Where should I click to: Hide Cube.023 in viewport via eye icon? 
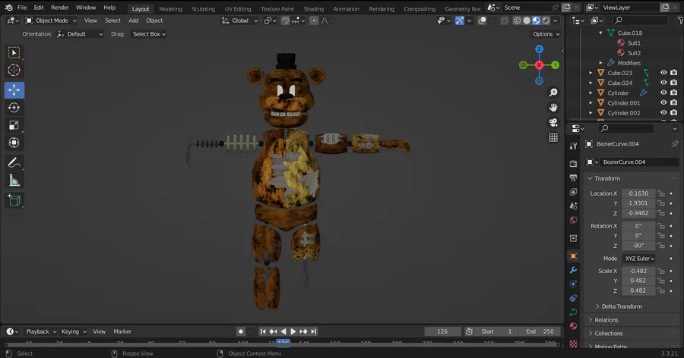coord(663,73)
